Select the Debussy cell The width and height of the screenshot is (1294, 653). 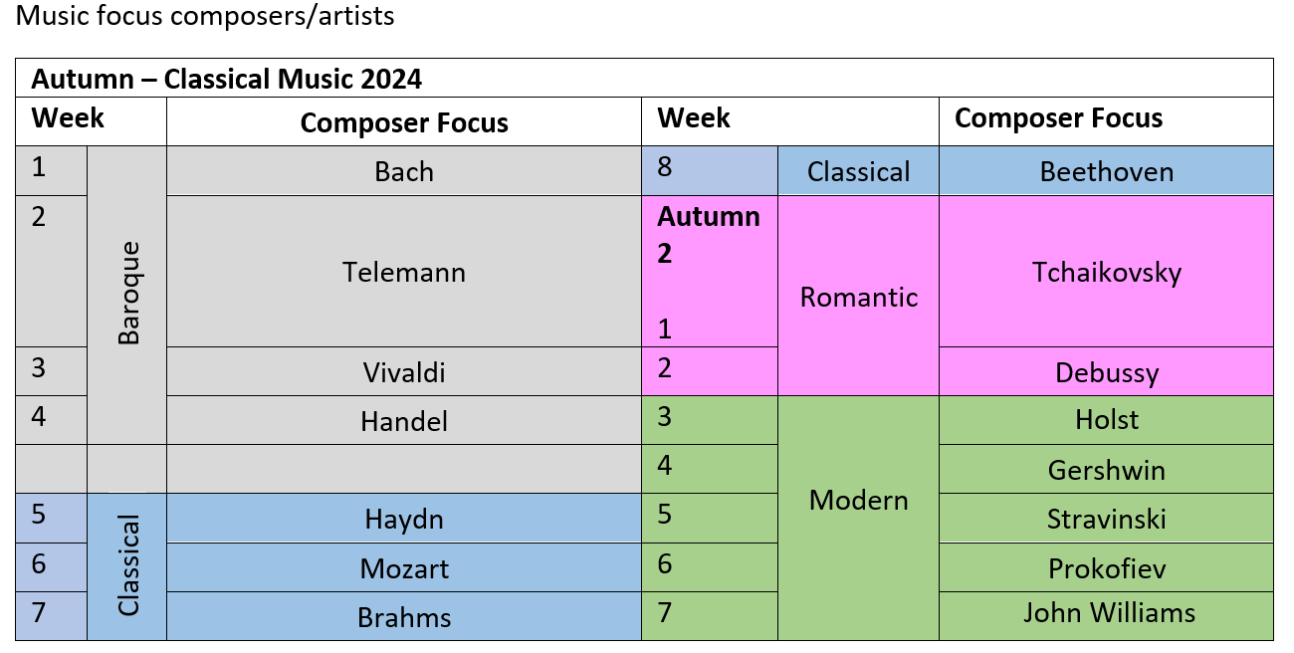(x=1106, y=371)
